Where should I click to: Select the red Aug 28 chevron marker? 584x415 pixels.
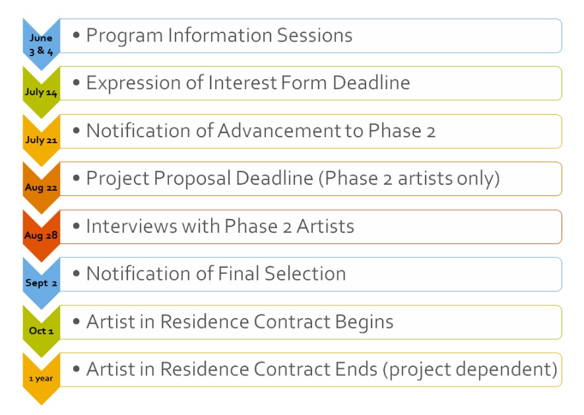click(x=42, y=235)
